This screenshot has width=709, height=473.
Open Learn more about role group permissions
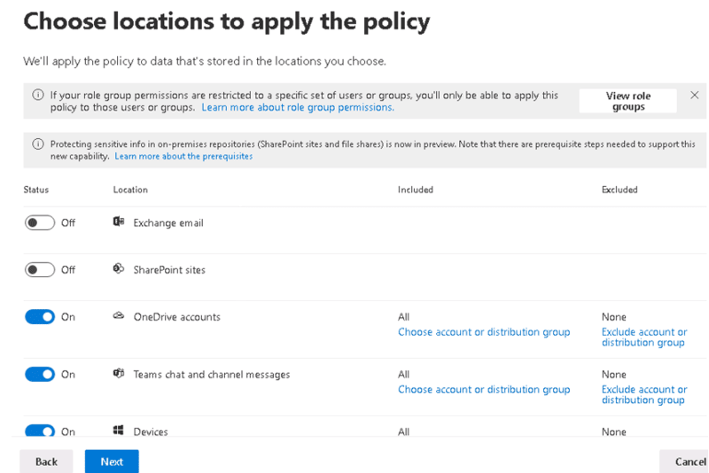[298, 107]
